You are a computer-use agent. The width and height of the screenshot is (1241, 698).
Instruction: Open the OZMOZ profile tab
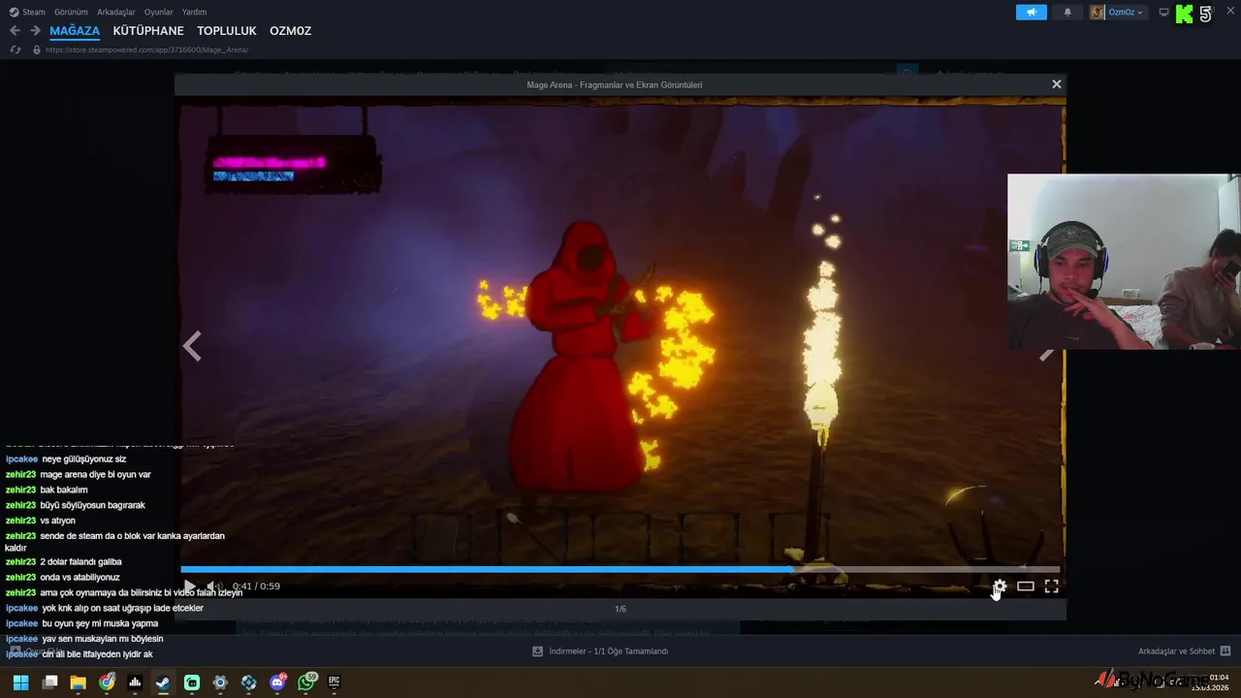tap(291, 31)
